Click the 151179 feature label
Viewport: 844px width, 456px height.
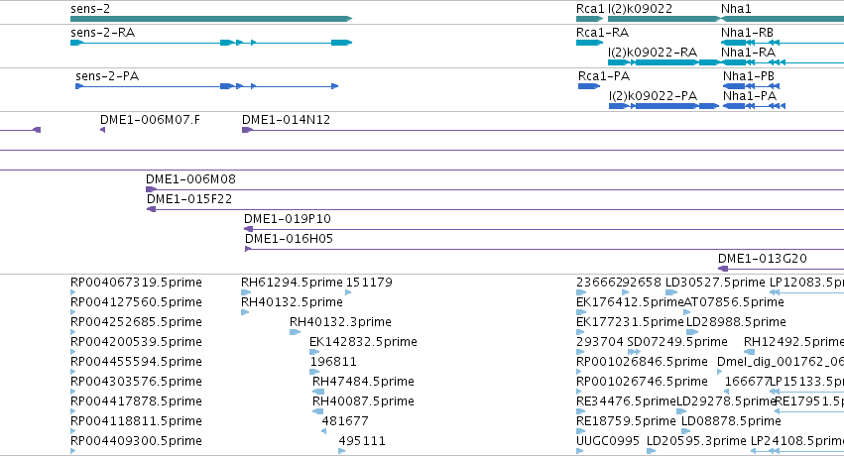(x=369, y=283)
